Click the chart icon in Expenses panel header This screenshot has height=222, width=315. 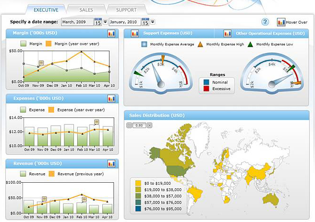pos(111,98)
